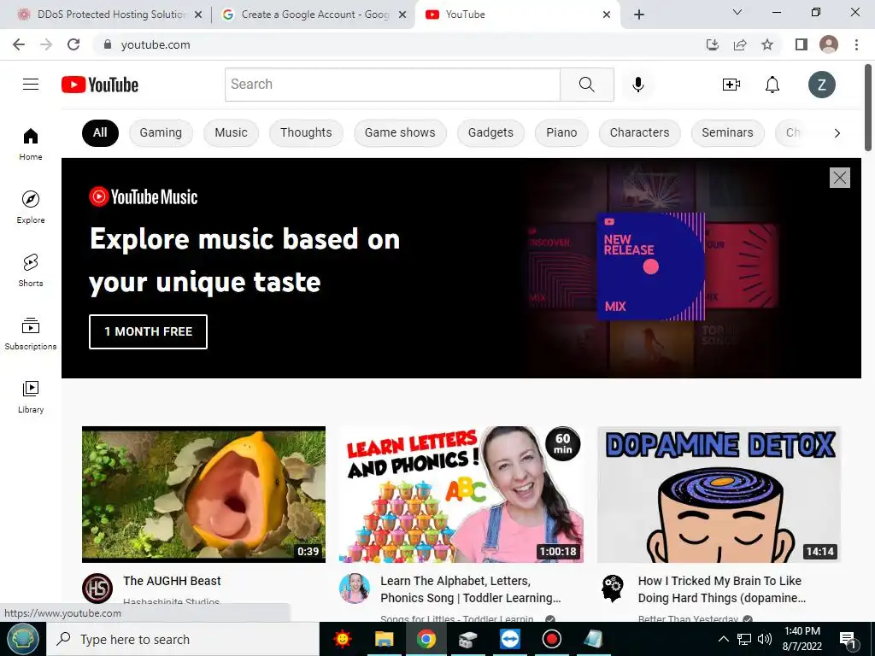The width and height of the screenshot is (875, 656).
Task: Bookmark this page with star icon
Action: (767, 44)
